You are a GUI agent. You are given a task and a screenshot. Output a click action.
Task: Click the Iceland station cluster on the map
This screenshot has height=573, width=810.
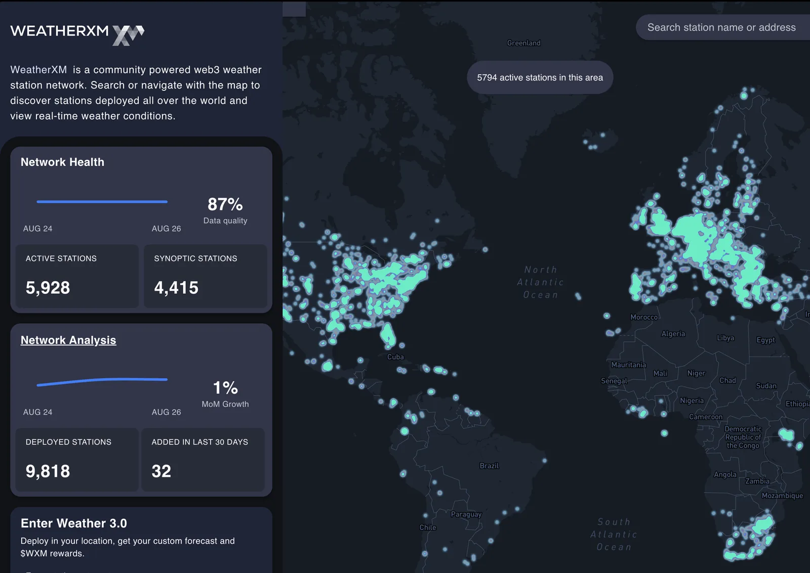[x=593, y=141]
